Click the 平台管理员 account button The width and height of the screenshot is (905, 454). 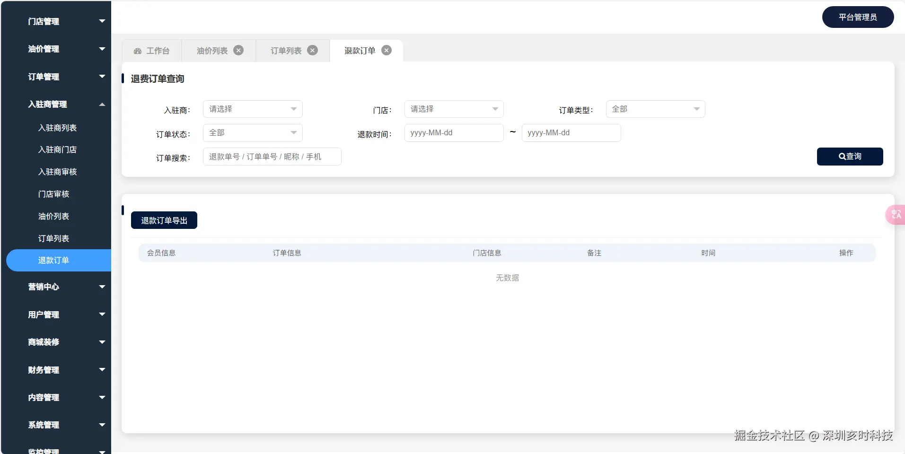(858, 17)
